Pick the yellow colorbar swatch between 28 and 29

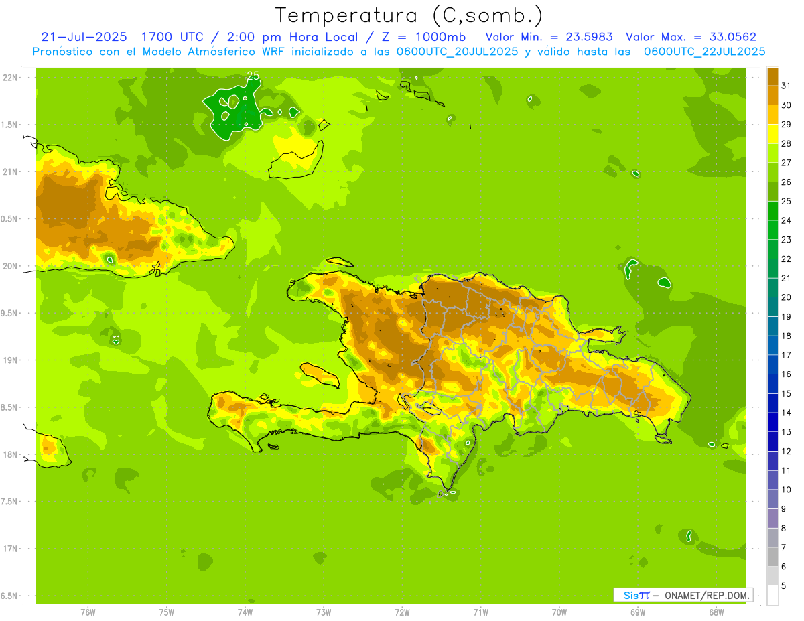(x=773, y=134)
